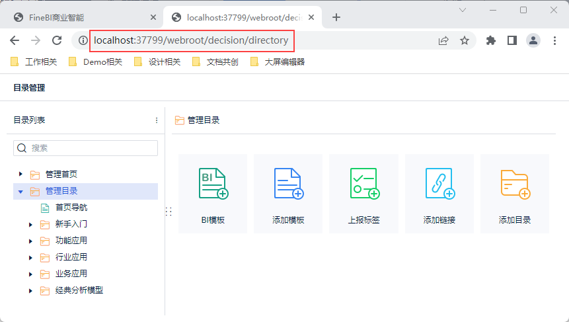Image resolution: width=569 pixels, height=322 pixels.
Task: Click the document icon beside 首页导航
Action: 45,208
